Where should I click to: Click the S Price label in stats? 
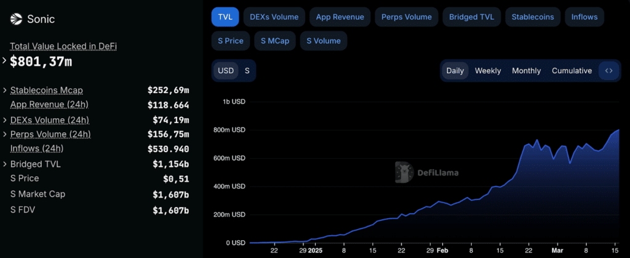click(x=25, y=179)
